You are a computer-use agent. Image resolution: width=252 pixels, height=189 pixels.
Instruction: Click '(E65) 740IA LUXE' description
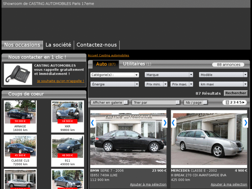tap(104, 175)
